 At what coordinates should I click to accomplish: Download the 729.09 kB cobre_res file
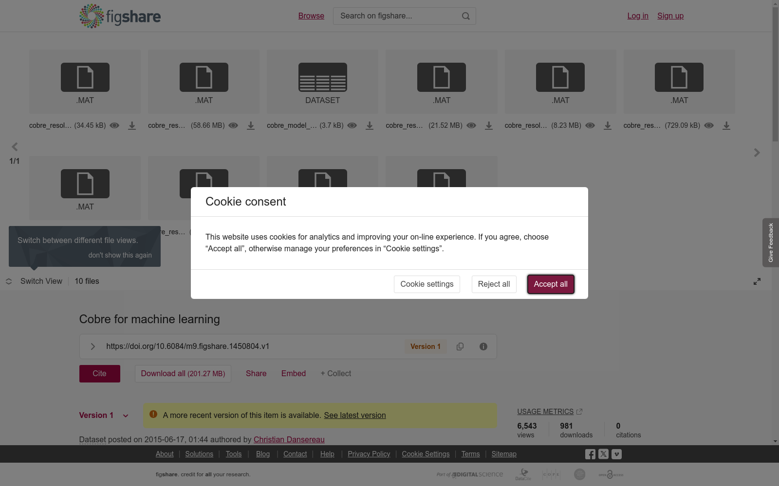coord(726,125)
